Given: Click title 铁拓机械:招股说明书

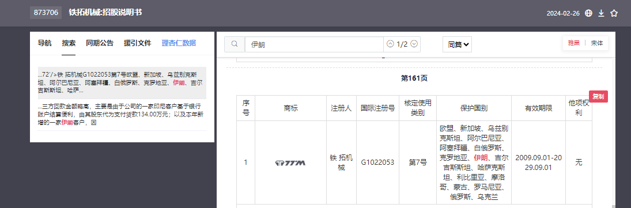Looking at the screenshot, I should click(105, 13).
